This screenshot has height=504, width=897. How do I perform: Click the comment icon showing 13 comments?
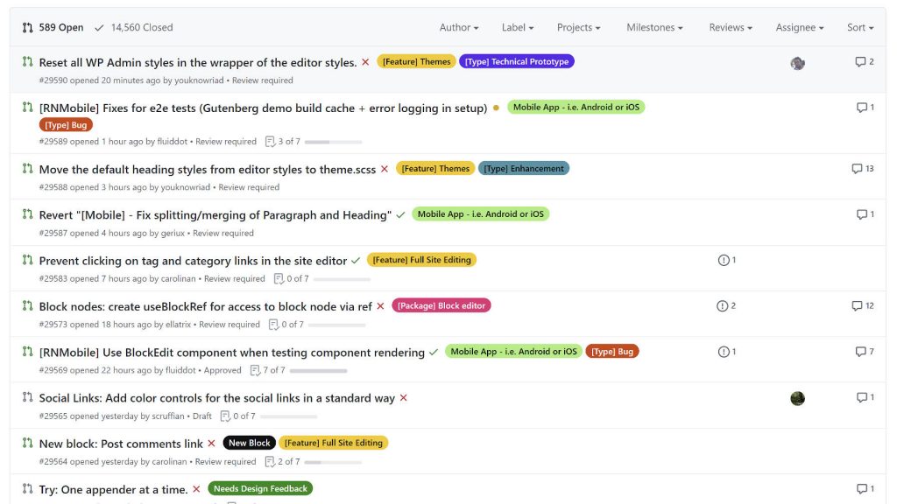coord(862,169)
